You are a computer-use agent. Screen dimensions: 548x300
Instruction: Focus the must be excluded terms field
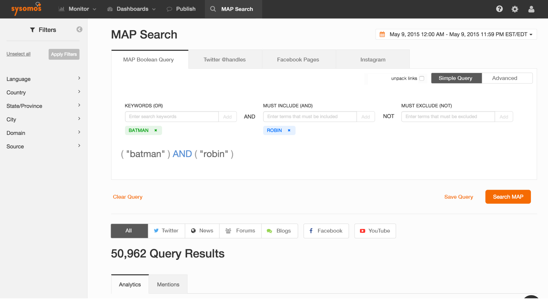(x=448, y=117)
